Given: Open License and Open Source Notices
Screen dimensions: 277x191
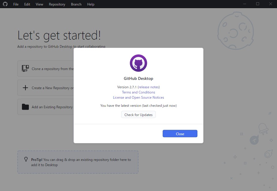Looking at the screenshot, I should [138, 97].
